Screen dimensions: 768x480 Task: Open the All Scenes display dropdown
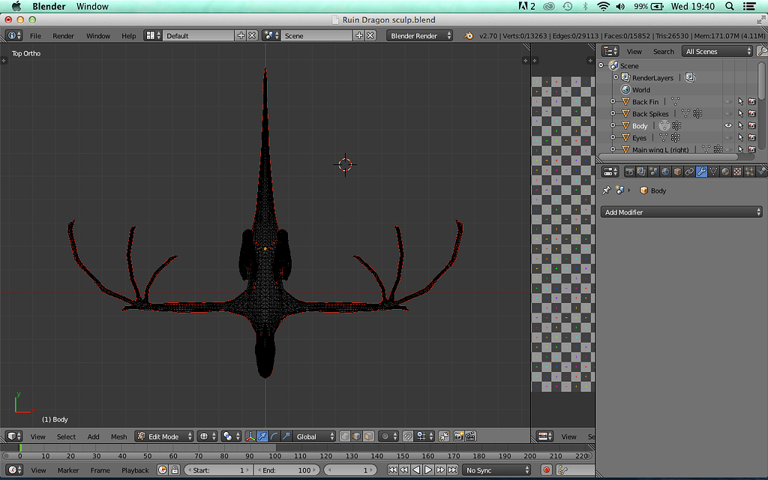(717, 52)
